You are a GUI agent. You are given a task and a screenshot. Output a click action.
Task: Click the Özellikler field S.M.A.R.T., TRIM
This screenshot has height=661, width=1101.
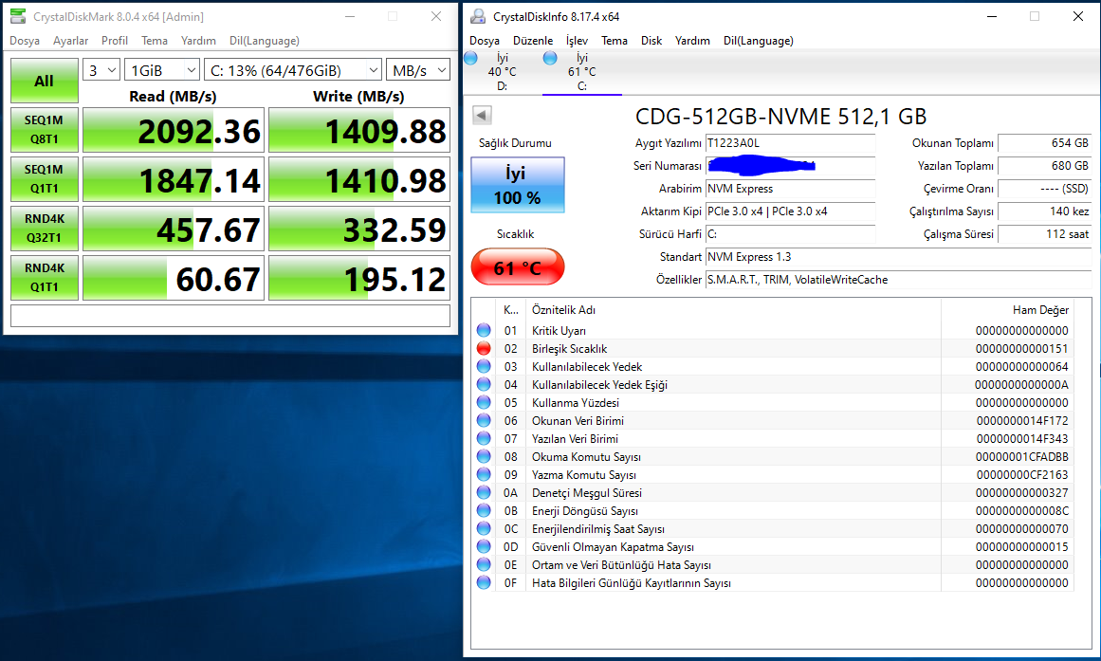pos(899,280)
